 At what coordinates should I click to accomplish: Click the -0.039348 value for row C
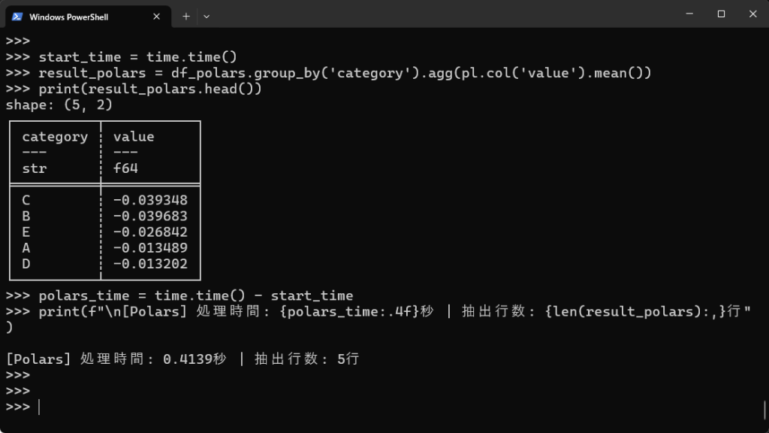150,200
